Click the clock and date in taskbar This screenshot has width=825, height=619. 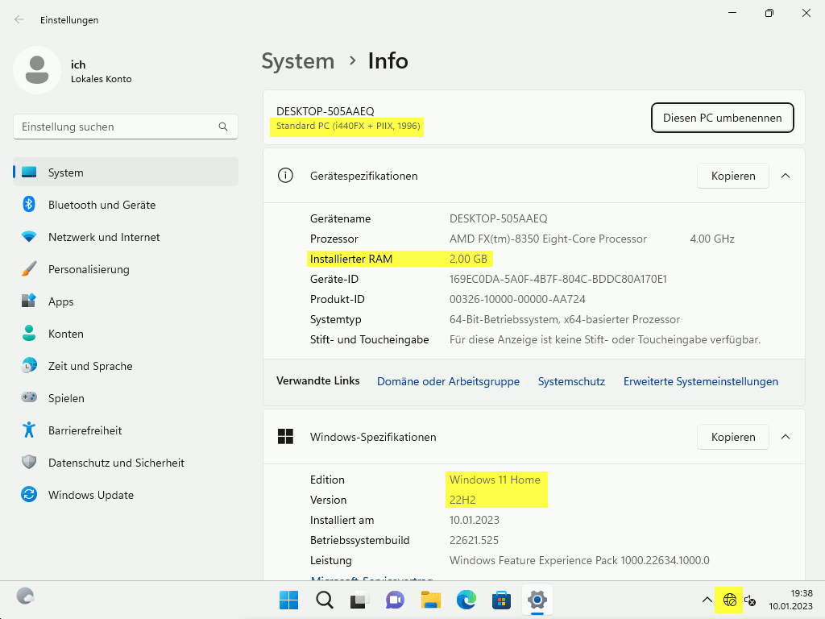(790, 600)
